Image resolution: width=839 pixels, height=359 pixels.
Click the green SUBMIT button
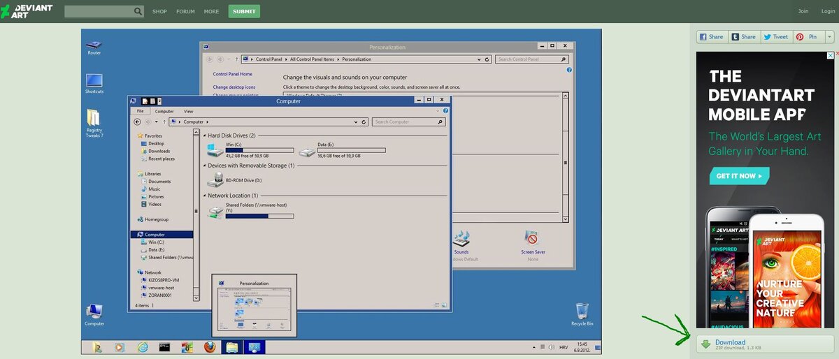click(244, 11)
